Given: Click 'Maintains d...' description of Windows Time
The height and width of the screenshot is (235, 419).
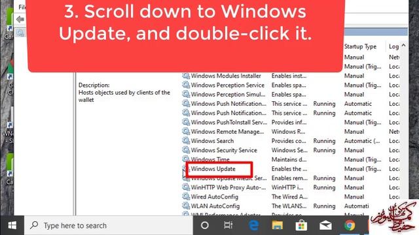Looking at the screenshot, I should coord(289,159).
